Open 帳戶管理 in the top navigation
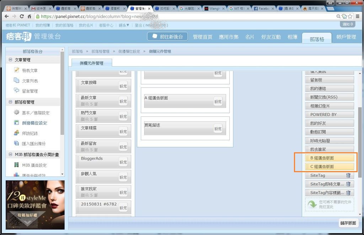This screenshot has width=364, height=235. (346, 37)
